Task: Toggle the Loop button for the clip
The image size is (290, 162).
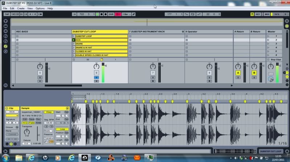Action: tap(62, 129)
